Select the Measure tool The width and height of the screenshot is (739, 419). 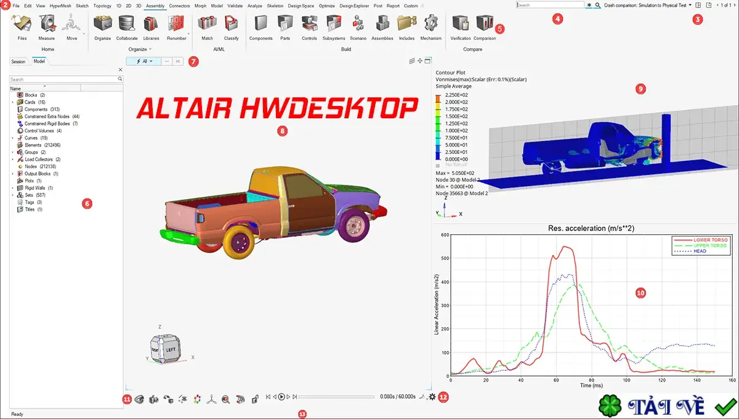(47, 27)
